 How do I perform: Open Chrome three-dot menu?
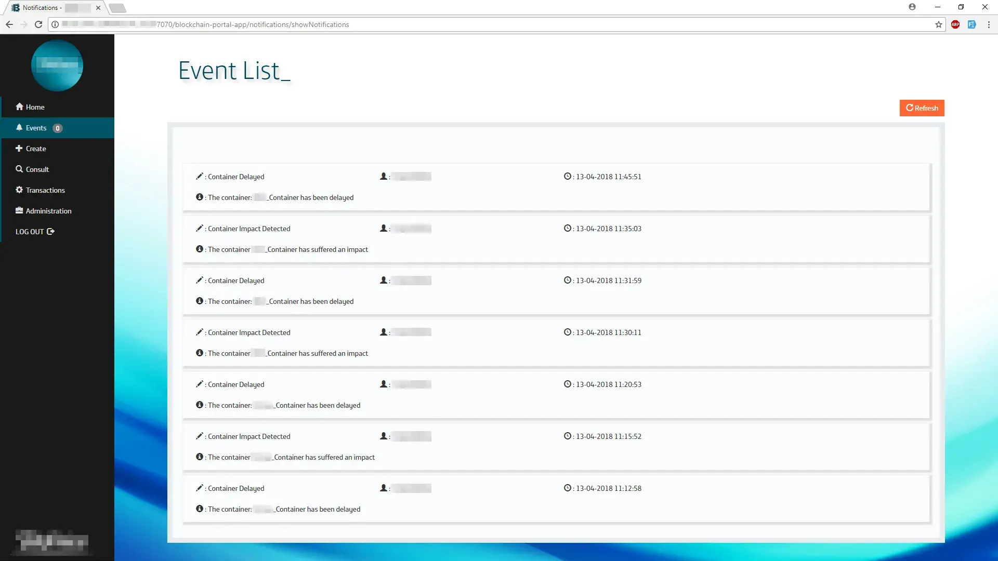click(989, 24)
